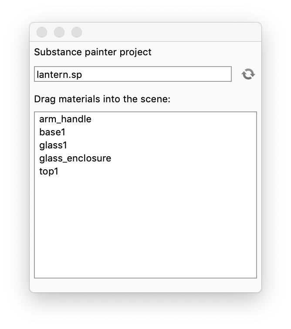Click the leftmost gray close button
Image resolution: width=291 pixels, height=329 pixels.
[x=42, y=32]
